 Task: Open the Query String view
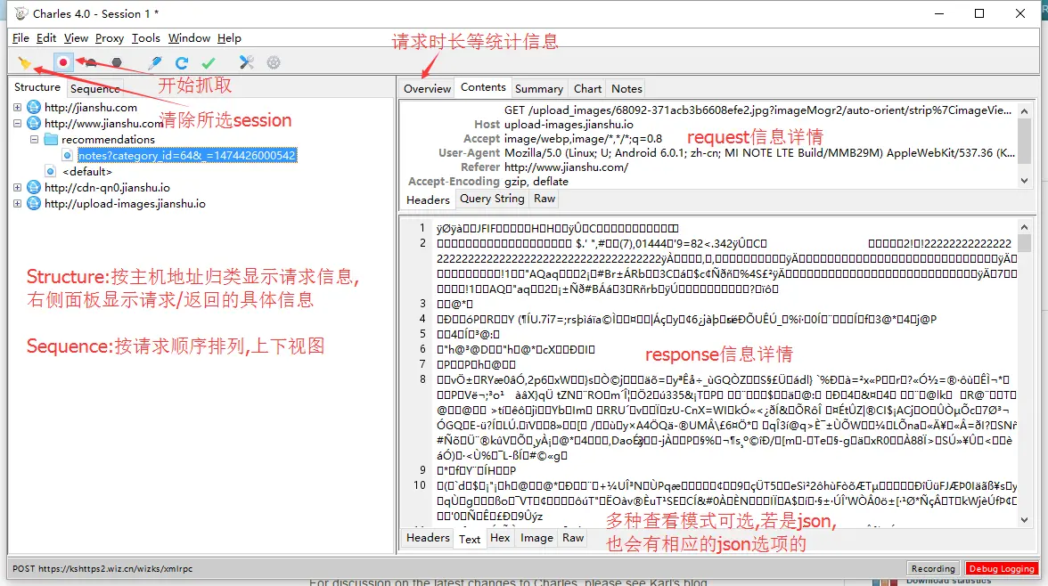coord(491,199)
